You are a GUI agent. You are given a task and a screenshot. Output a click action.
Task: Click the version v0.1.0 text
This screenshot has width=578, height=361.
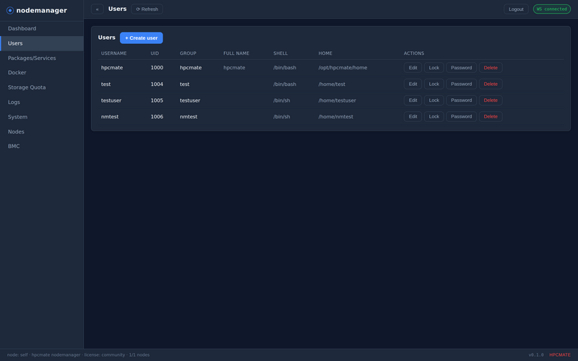pos(536,355)
